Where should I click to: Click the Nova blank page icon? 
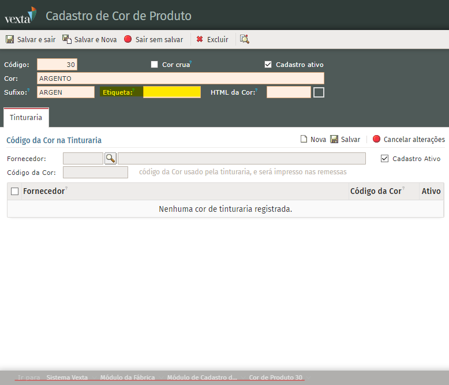[304, 140]
